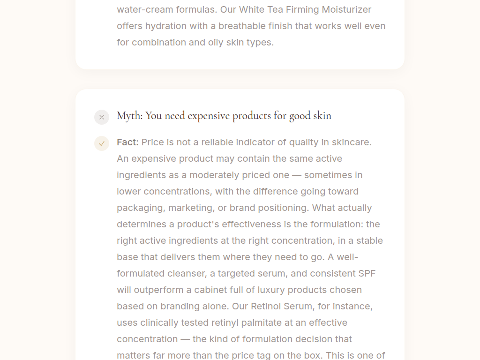Click the bold "Fact:" label

(127, 142)
